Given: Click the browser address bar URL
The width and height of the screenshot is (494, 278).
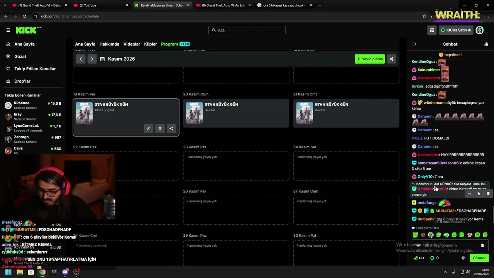Looking at the screenshot, I should [x=69, y=16].
